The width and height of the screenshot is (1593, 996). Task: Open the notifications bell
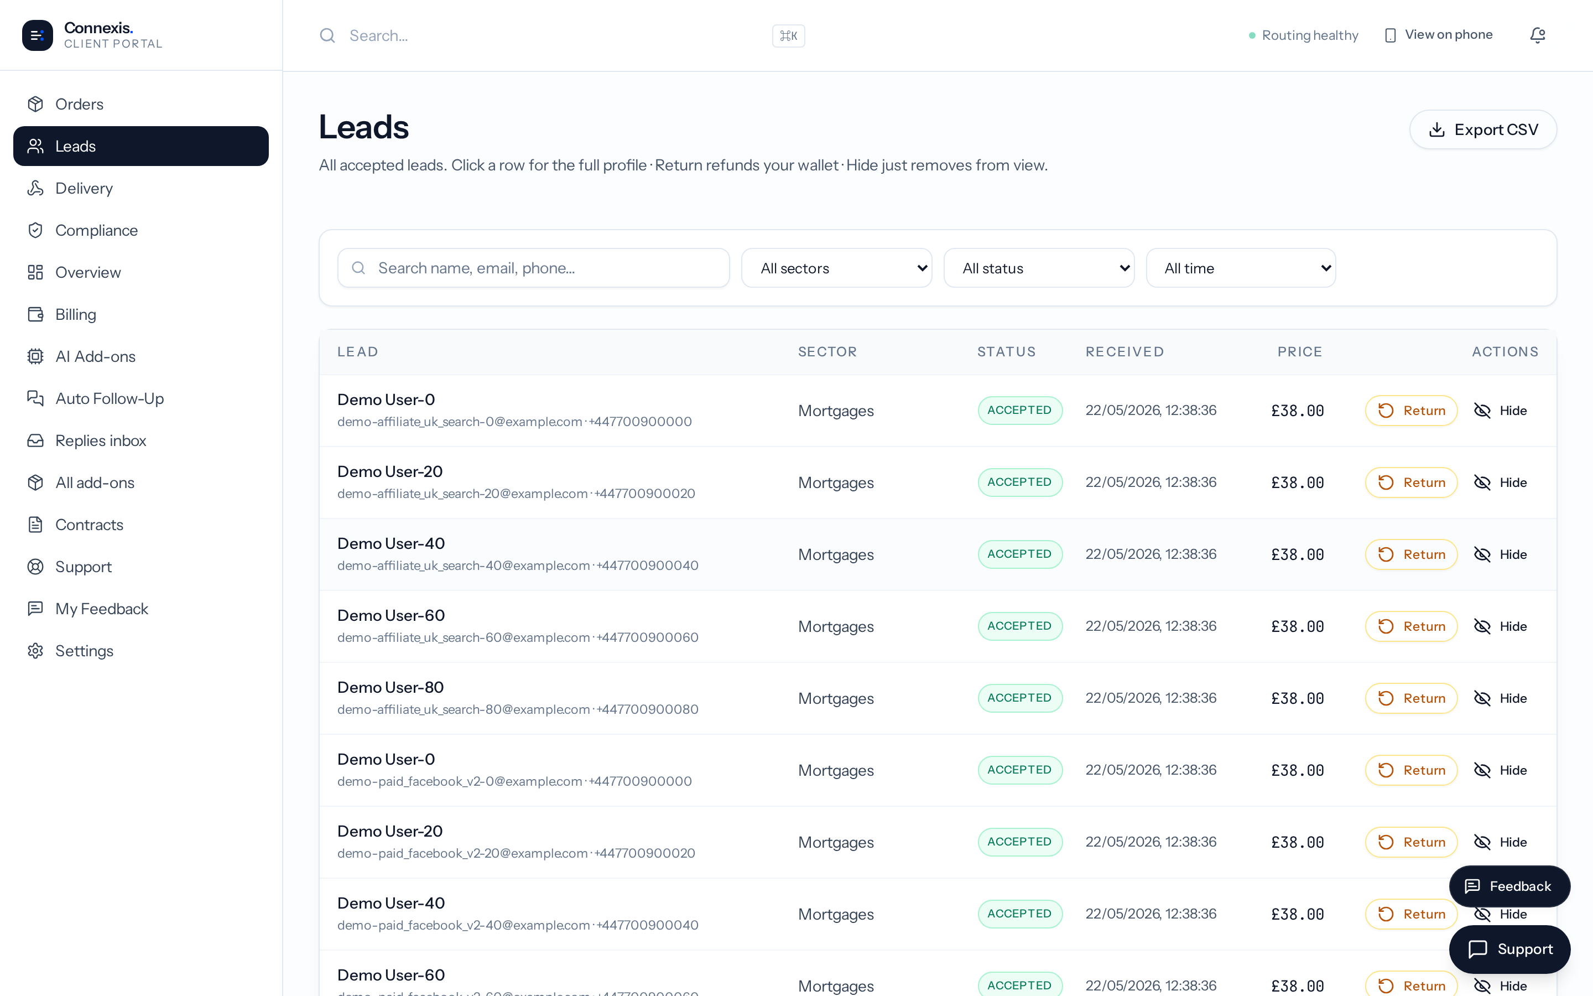coord(1537,35)
